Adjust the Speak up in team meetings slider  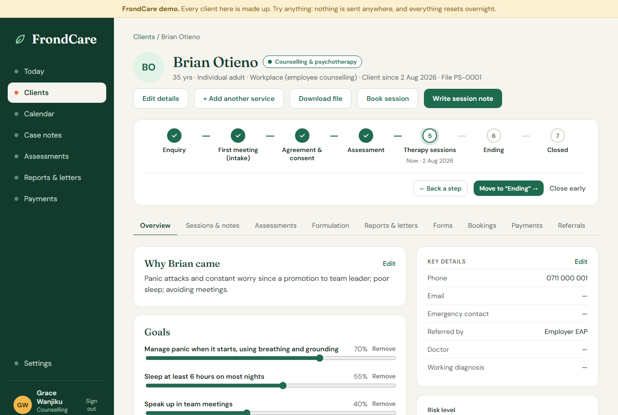click(270, 413)
